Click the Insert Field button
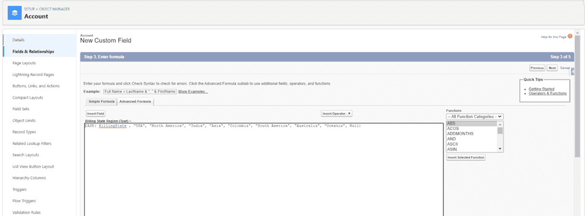This screenshot has height=216, width=585. (x=95, y=114)
